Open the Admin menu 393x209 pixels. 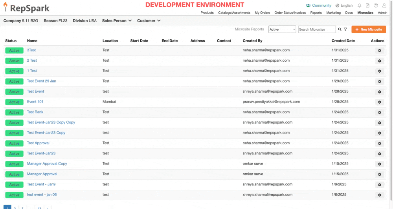tap(382, 13)
